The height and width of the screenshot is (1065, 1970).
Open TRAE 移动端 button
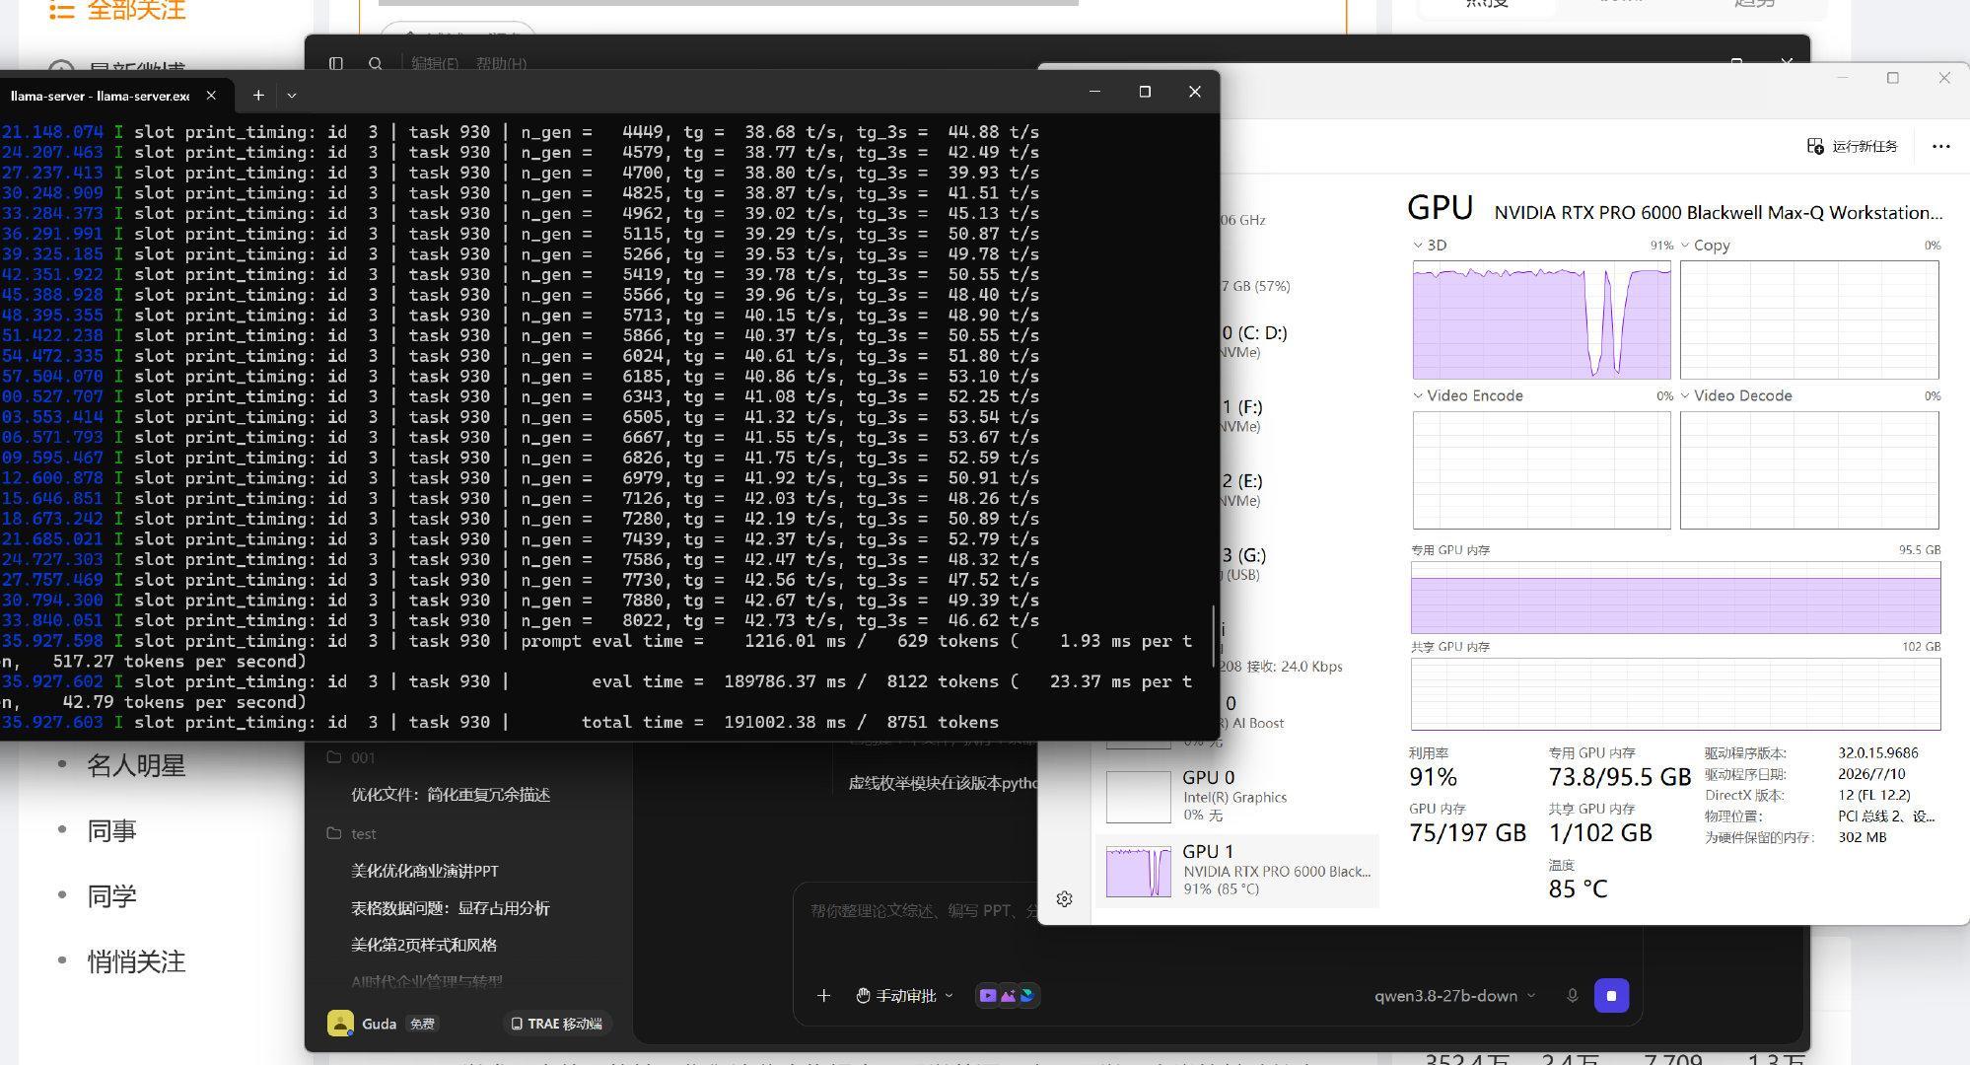click(x=557, y=1024)
